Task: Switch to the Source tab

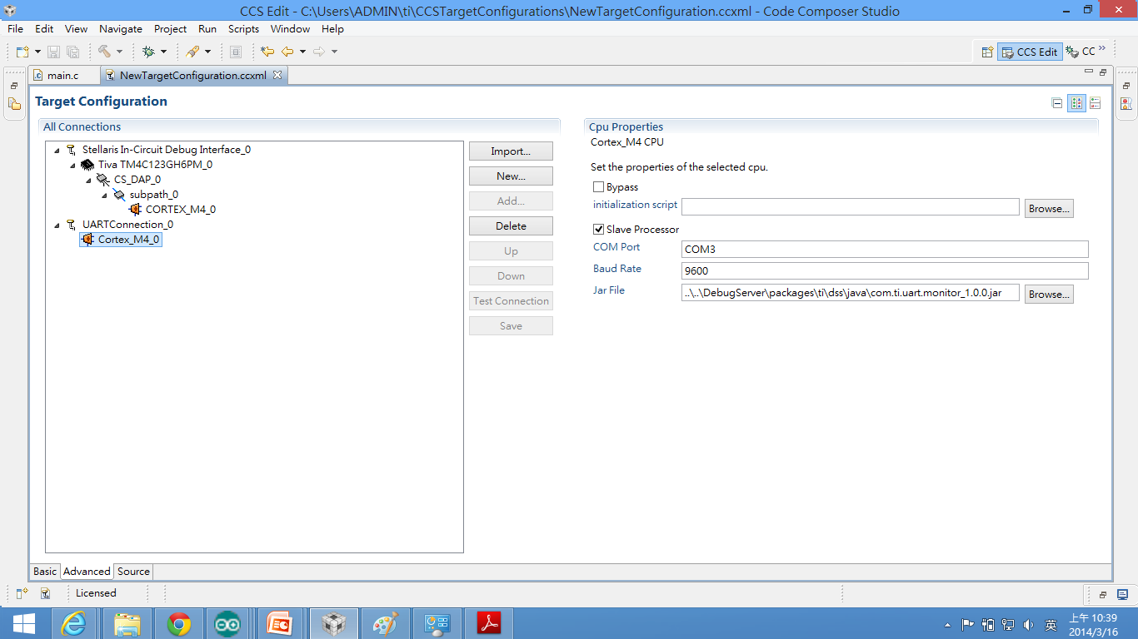Action: tap(133, 572)
